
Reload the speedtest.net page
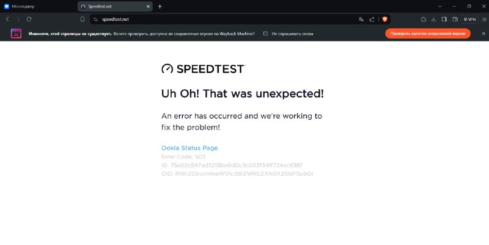[x=29, y=20]
